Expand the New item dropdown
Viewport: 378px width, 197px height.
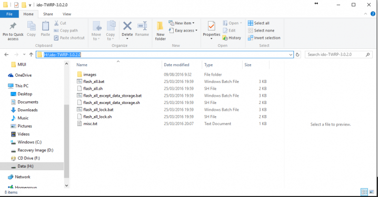181,23
